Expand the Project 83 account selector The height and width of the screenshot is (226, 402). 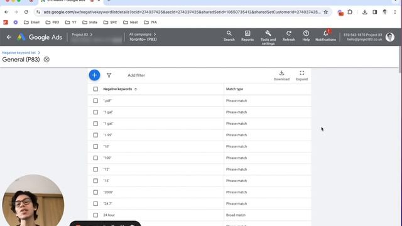[x=82, y=35]
